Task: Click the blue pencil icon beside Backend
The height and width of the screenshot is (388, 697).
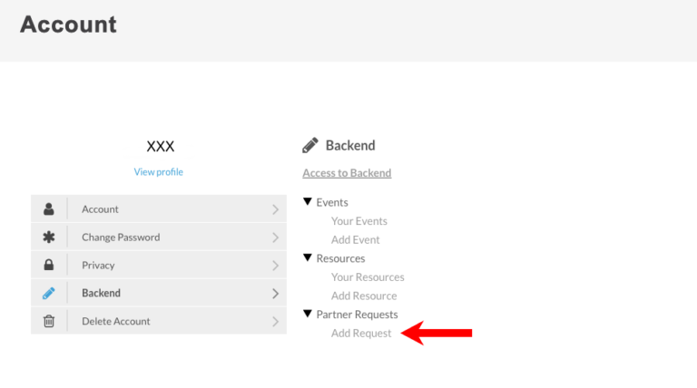Action: (x=49, y=294)
